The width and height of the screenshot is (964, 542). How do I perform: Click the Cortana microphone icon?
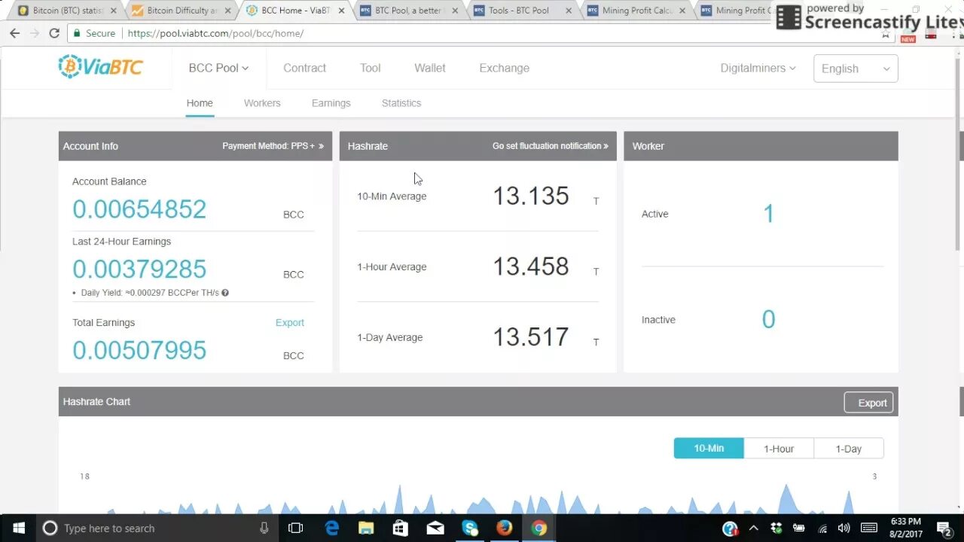click(x=264, y=528)
